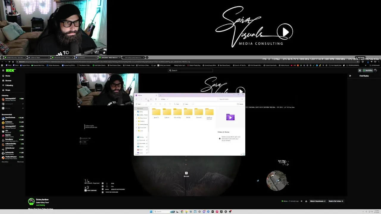Image resolution: width=381 pixels, height=214 pixels.
Task: Open the Explorer Sort dropdown
Action: (x=177, y=104)
